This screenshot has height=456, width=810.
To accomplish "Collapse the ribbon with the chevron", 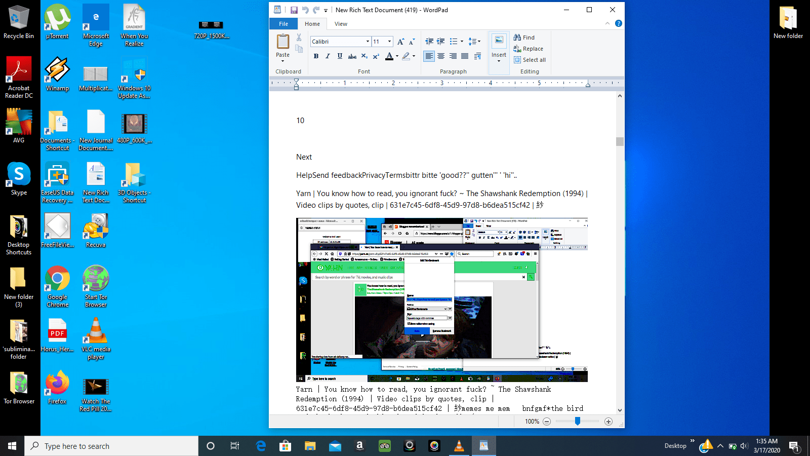I will (x=607, y=23).
